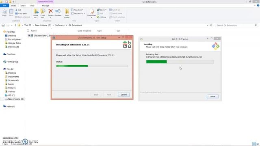Image resolution: width=260 pixels, height=146 pixels.
Task: Expand the Delete button dropdown arrow
Action: point(50,17)
